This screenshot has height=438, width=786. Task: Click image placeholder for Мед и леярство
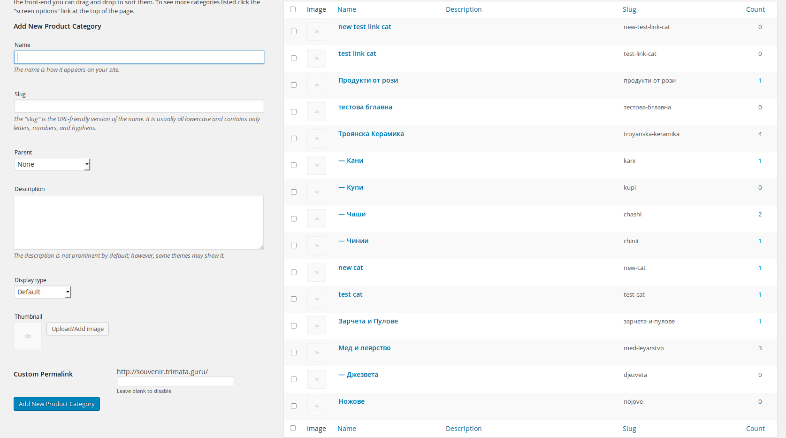tap(317, 353)
